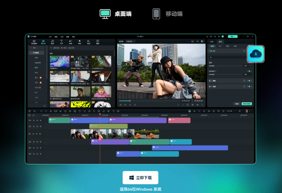Open the Titles T tool
The height and width of the screenshot is (193, 282).
61,42
